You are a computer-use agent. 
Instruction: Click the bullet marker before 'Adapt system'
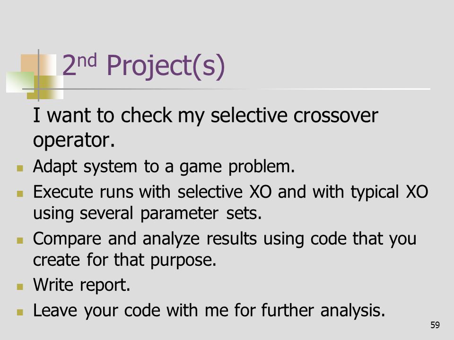[x=20, y=168]
